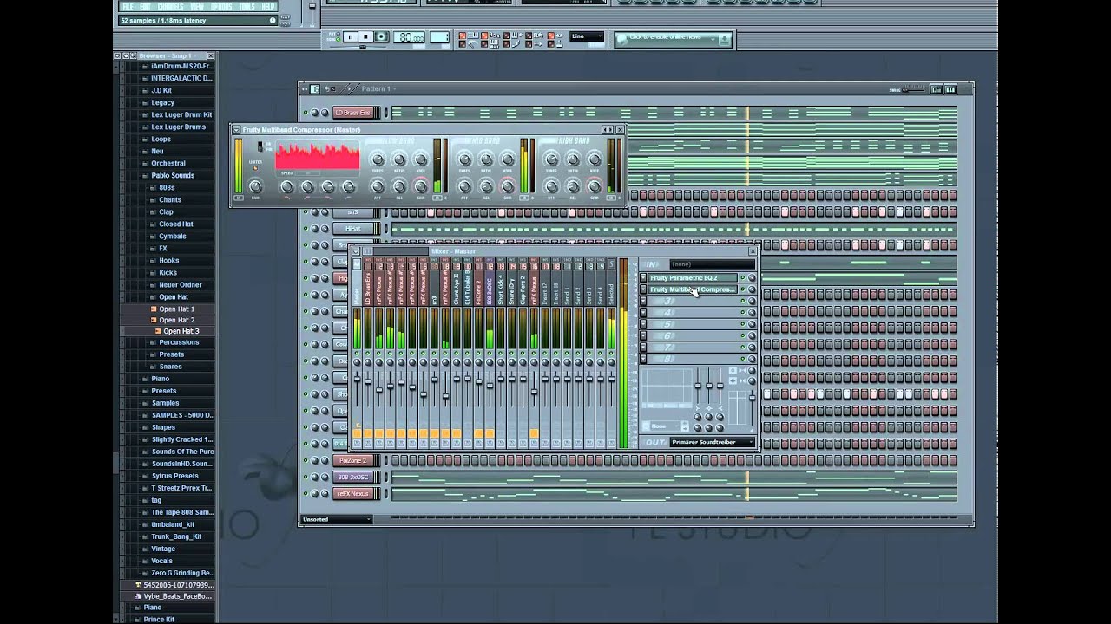Viewport: 1111px width, 624px height.
Task: Click the pause button in transport
Action: (350, 37)
